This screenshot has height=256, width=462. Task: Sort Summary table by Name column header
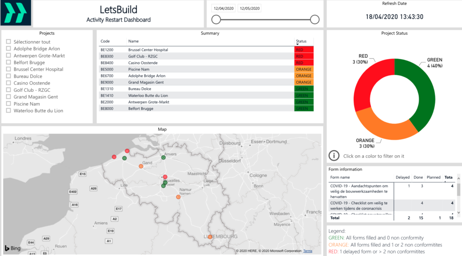133,41
